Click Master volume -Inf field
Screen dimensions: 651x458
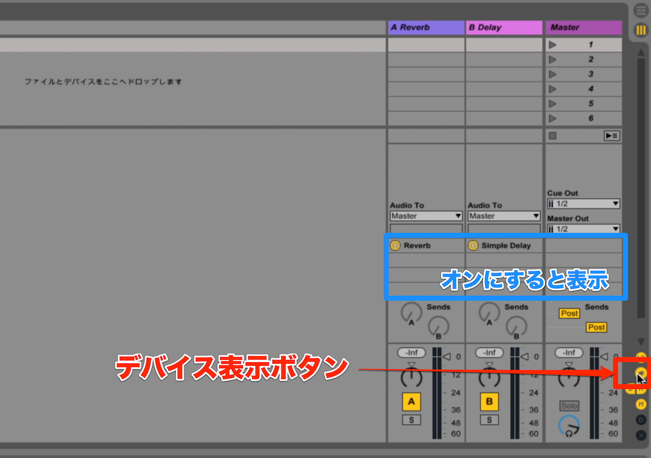pos(569,352)
